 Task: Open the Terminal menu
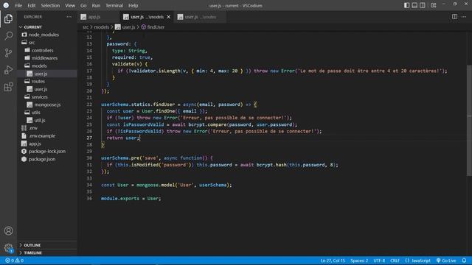pos(114,5)
